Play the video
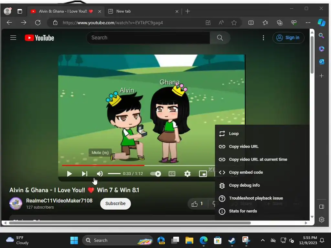Screen dimensions: 331x248 pos(69,174)
